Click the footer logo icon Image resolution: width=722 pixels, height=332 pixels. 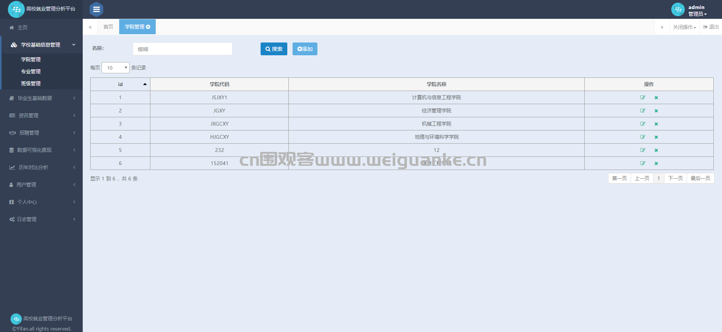pyautogui.click(x=16, y=319)
